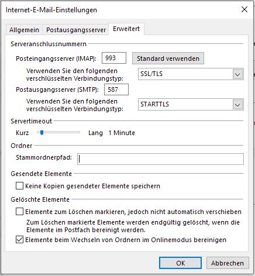The height and width of the screenshot is (276, 255).
Task: Click the Servertimeout slider handle
Action: [x=42, y=133]
